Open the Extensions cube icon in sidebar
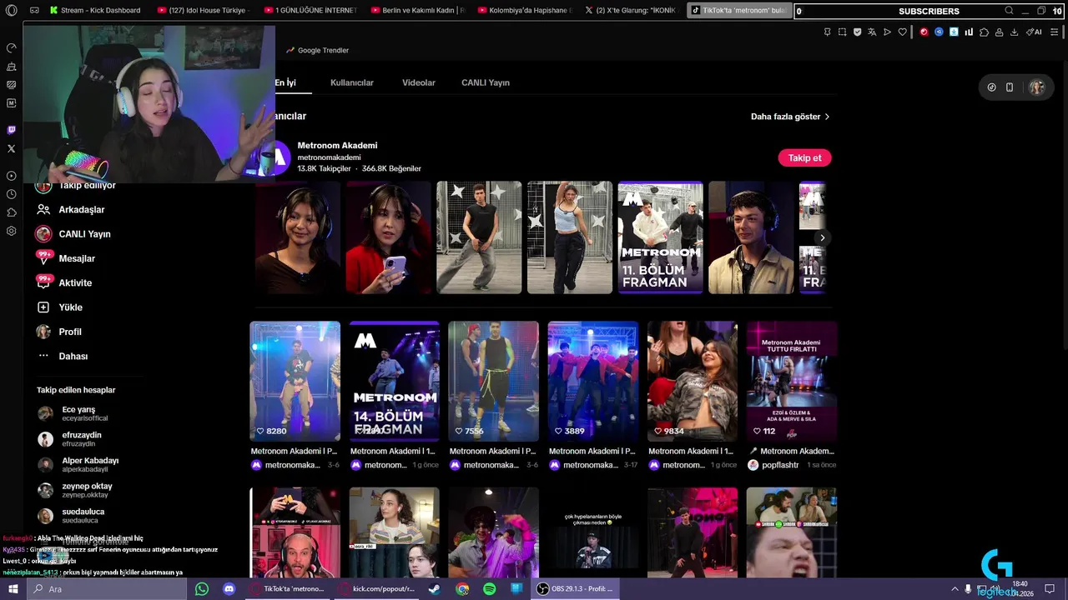Screen dimensions: 1068x600 [11, 212]
